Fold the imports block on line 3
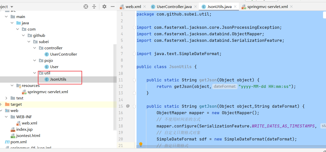The height and width of the screenshot is (152, 326). [x=134, y=28]
